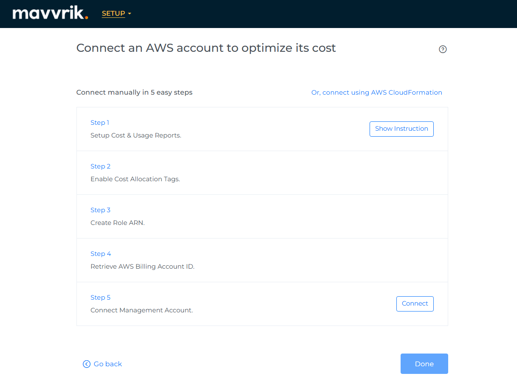This screenshot has width=517, height=379.
Task: Select the Step 2 heading
Action: tap(100, 166)
